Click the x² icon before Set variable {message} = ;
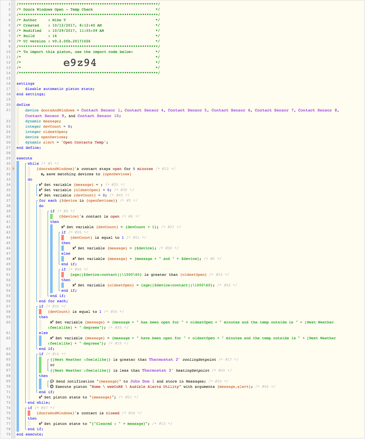The height and width of the screenshot is (441, 367). point(41,185)
